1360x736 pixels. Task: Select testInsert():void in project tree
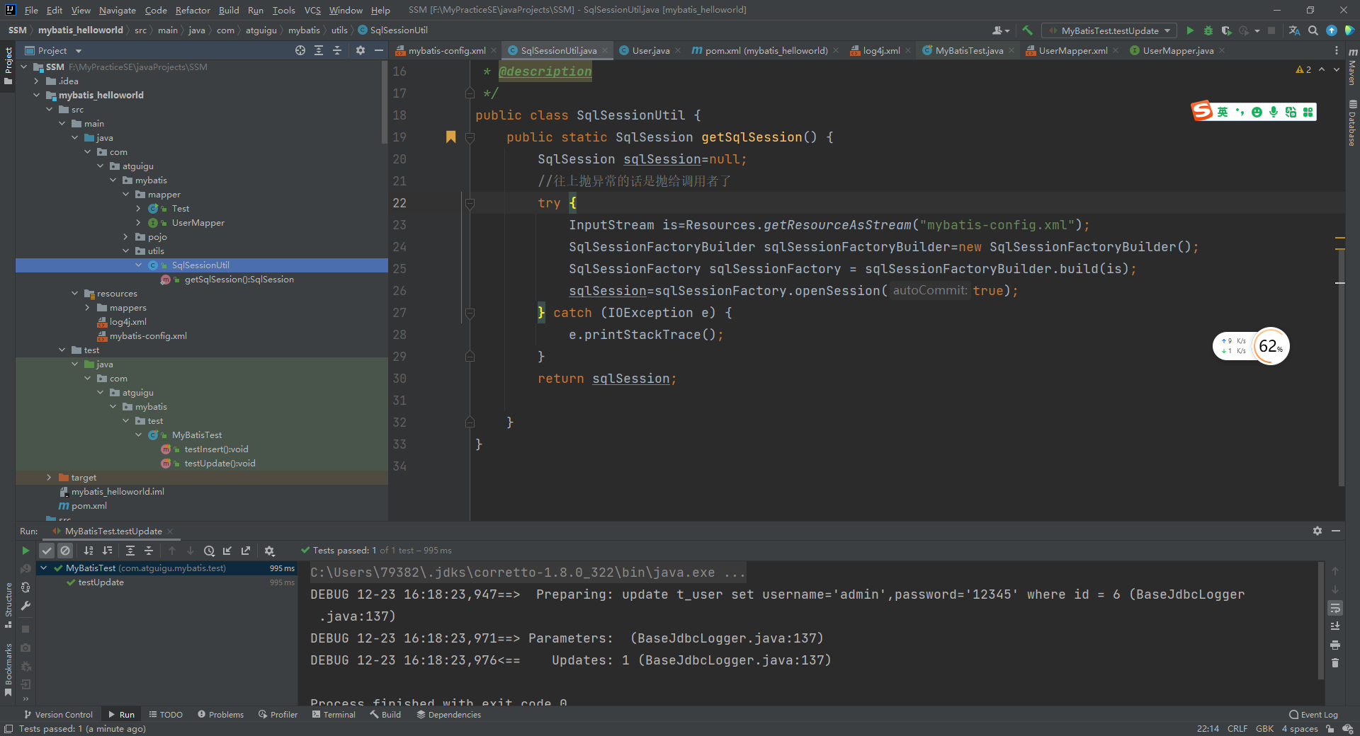pos(216,449)
